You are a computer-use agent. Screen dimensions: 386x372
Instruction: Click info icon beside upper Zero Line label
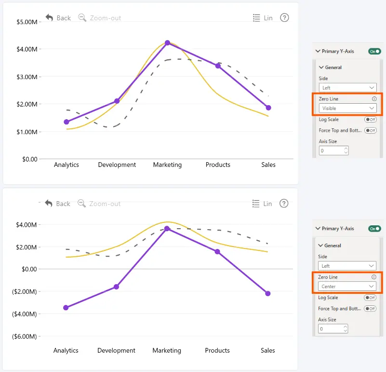click(374, 99)
